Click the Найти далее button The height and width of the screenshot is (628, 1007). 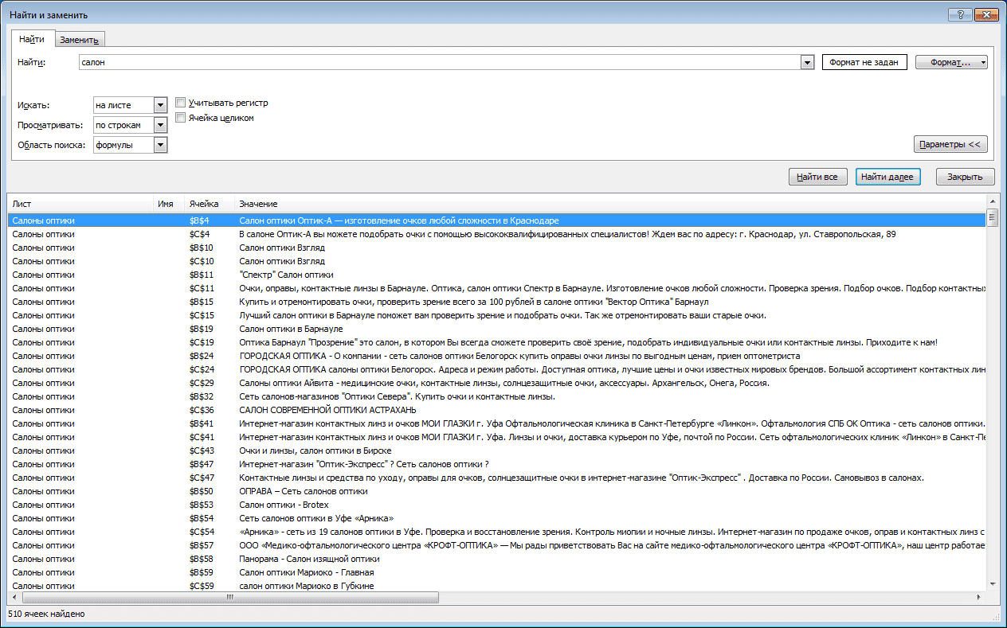[888, 177]
